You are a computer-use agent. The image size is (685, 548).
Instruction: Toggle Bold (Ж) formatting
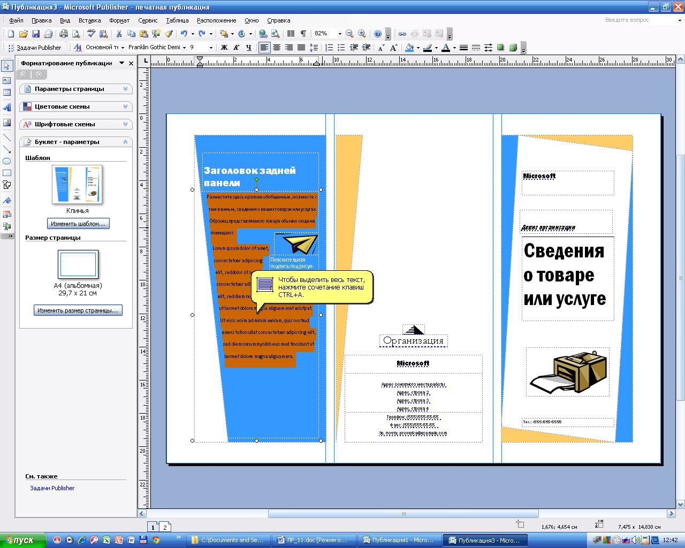click(224, 48)
